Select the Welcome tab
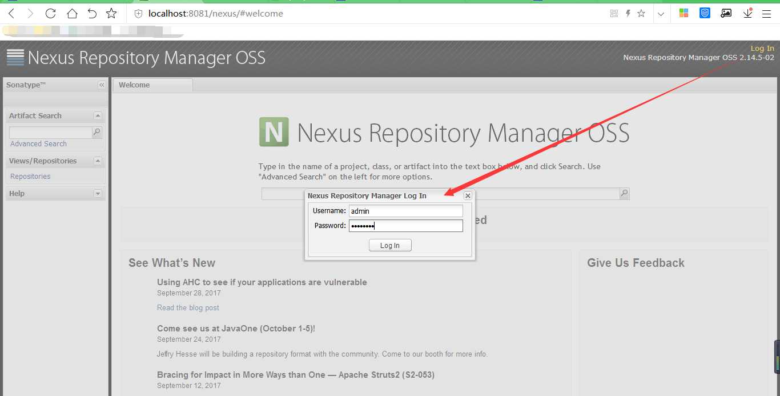Image resolution: width=780 pixels, height=396 pixels. (x=152, y=85)
